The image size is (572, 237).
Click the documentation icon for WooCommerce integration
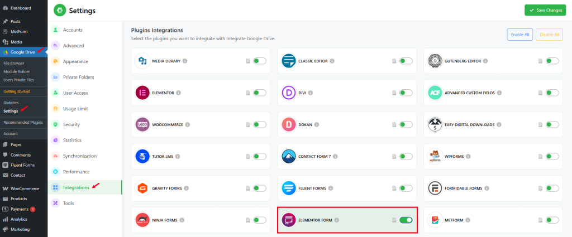coord(248,124)
